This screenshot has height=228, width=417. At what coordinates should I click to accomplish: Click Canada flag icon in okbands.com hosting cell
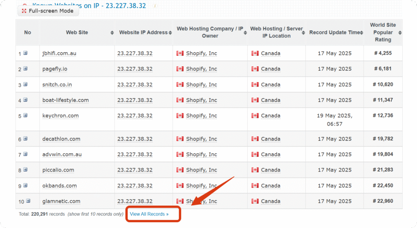click(180, 185)
